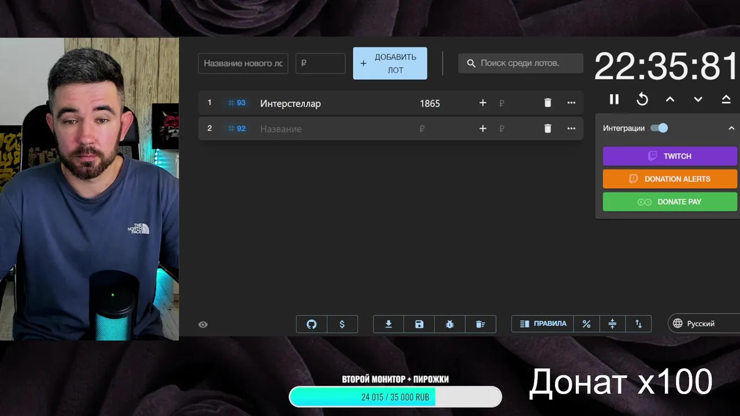Image resolution: width=740 pixels, height=416 pixels.
Task: Click the download arrow icon
Action: point(388,324)
